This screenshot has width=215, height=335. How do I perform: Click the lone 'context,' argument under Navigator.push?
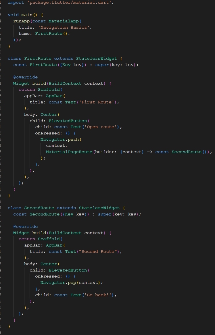(x=57, y=146)
